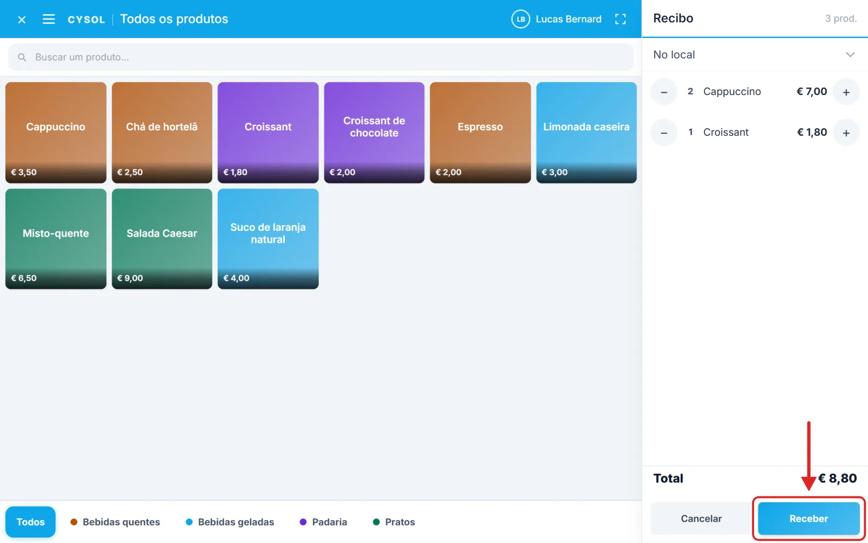Focus the Buscar um produto field
This screenshot has width=868, height=543.
click(321, 57)
